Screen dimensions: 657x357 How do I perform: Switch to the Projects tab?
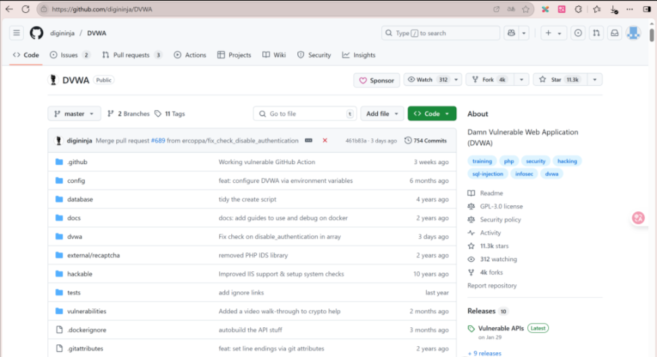pos(235,55)
